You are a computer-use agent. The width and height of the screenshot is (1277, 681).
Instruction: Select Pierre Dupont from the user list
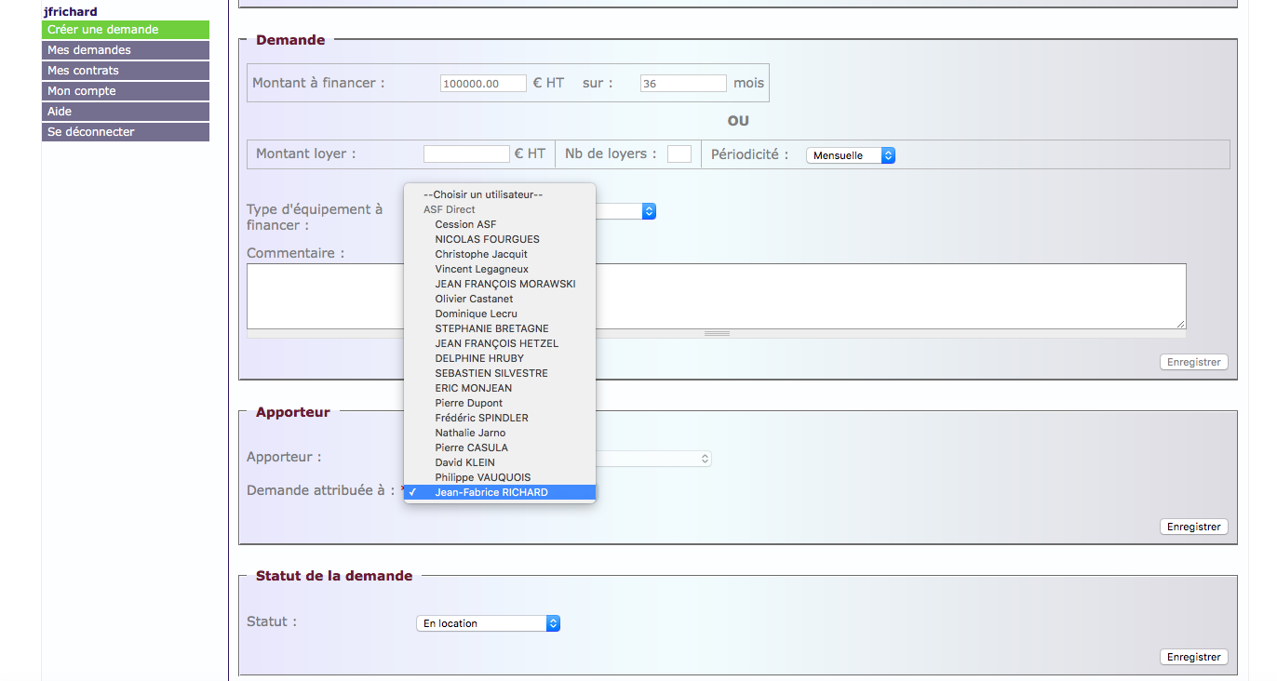pos(469,403)
